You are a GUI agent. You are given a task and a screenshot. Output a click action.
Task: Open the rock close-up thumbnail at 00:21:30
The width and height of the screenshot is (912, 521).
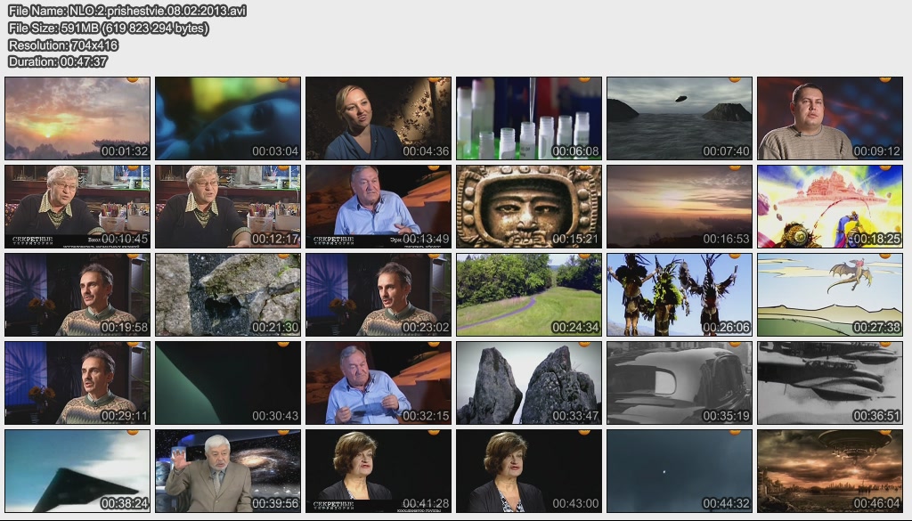[227, 295]
